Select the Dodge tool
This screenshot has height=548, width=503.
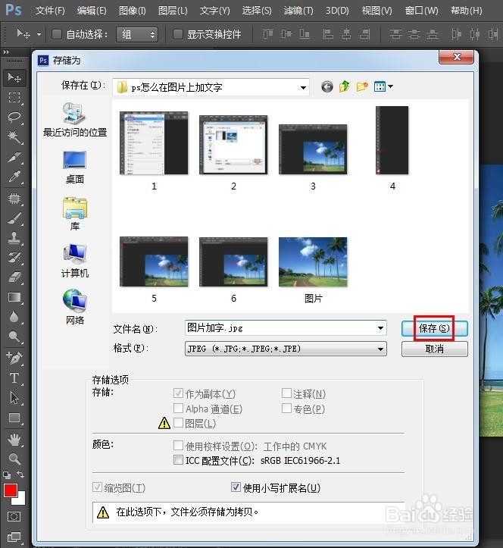pos(14,337)
